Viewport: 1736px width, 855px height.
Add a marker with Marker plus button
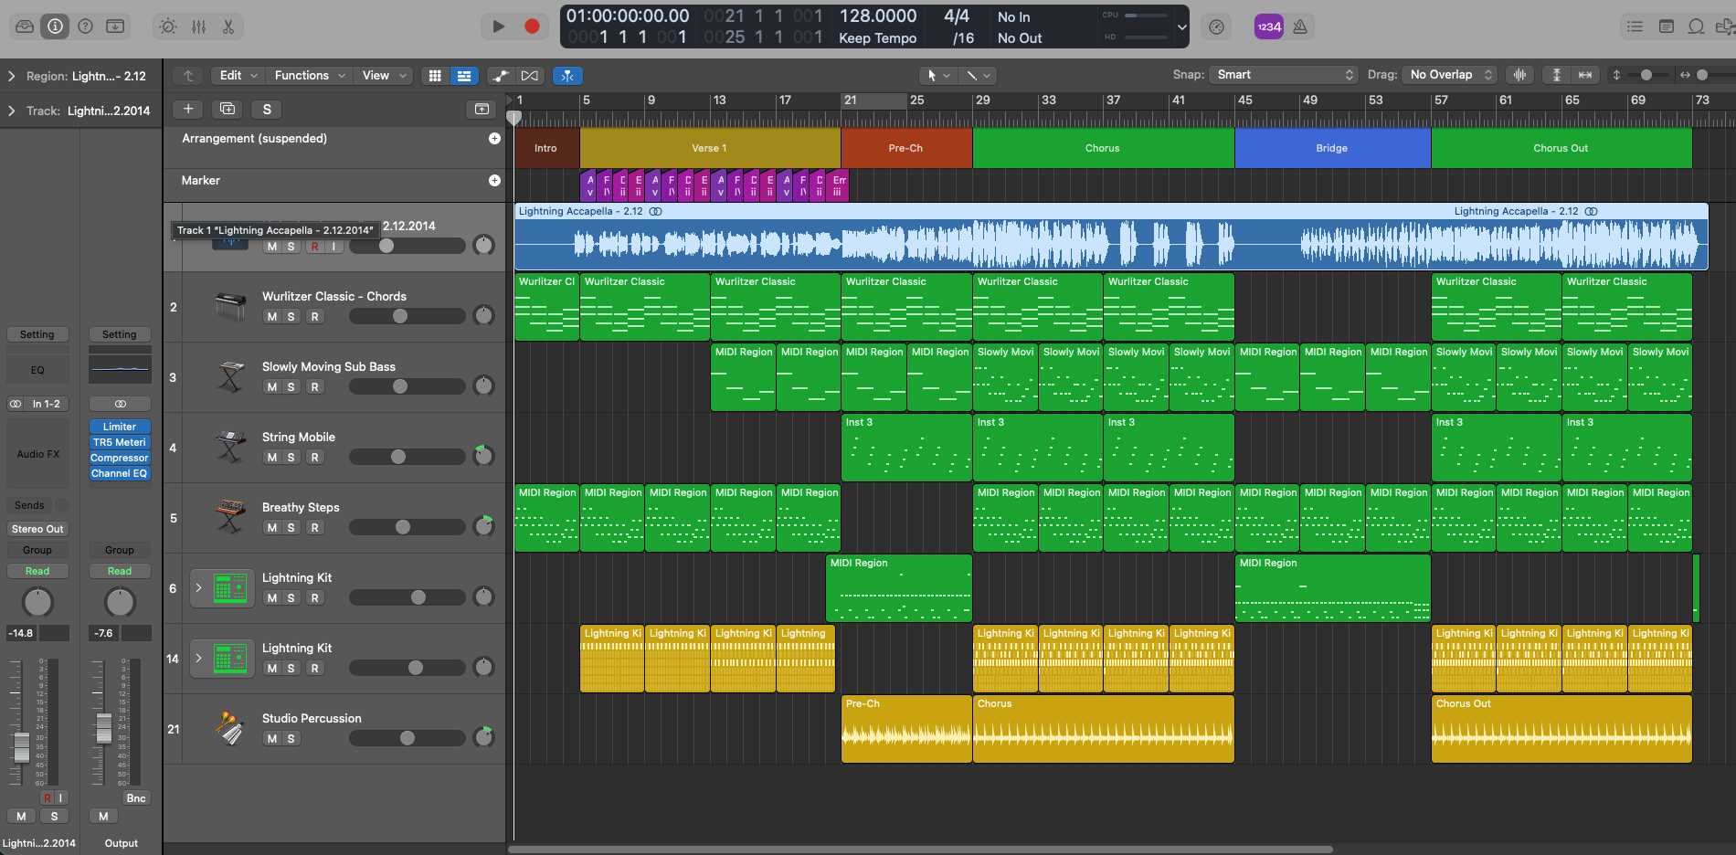tap(494, 181)
